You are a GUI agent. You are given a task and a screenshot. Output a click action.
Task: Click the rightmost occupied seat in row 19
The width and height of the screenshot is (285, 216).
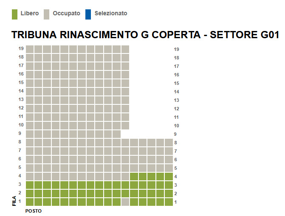tap(125, 49)
